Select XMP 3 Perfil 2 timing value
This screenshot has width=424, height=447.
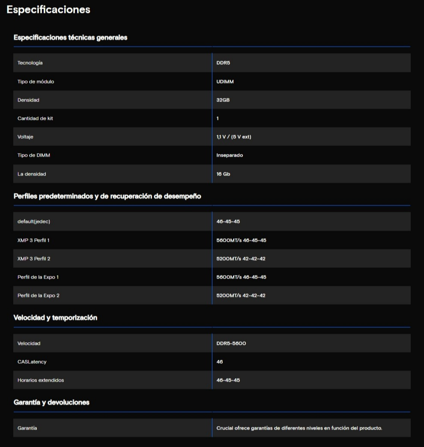[241, 259]
